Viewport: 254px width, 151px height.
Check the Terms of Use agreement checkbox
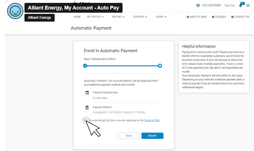pos(85,120)
